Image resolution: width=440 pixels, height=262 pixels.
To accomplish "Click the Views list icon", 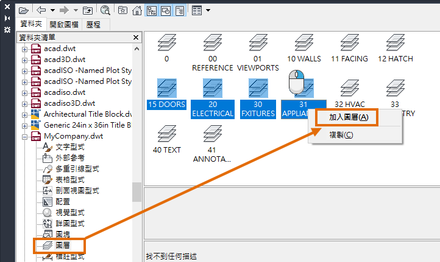I will pos(197,10).
